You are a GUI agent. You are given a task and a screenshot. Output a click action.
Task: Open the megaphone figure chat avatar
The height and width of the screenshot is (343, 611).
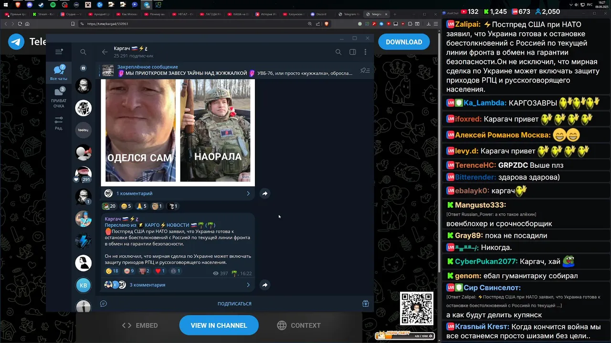[83, 152]
